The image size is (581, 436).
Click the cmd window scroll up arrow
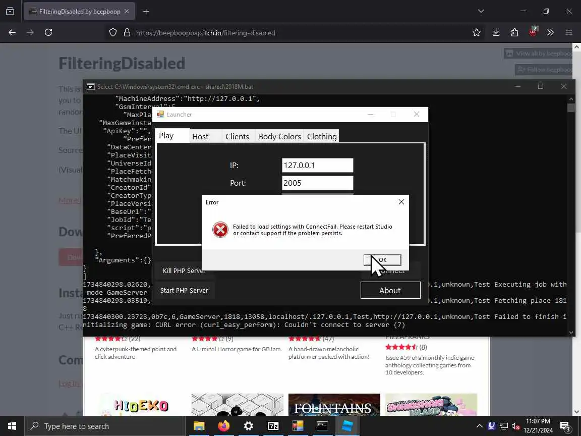pyautogui.click(x=571, y=99)
